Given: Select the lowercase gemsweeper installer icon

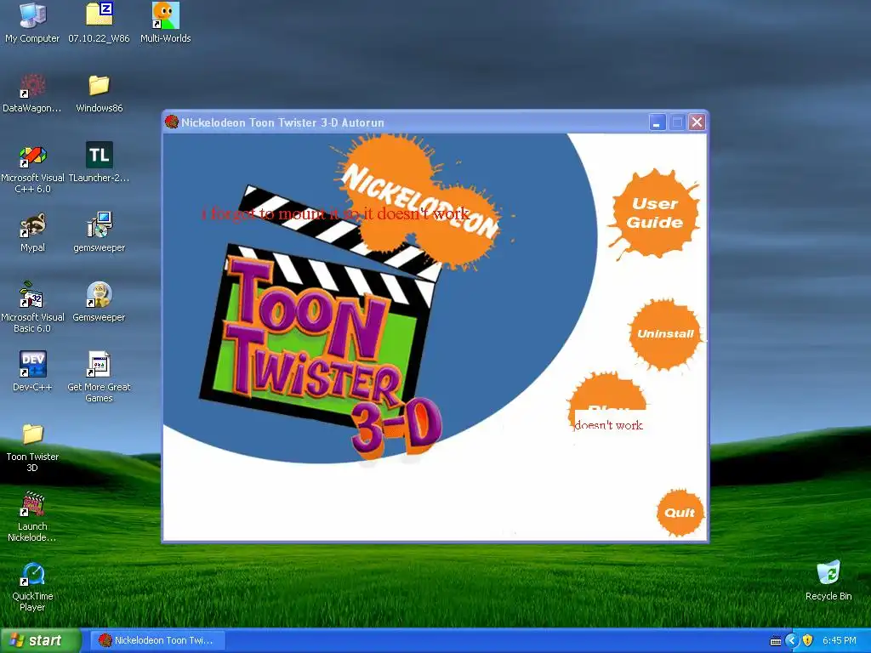Looking at the screenshot, I should 99,232.
